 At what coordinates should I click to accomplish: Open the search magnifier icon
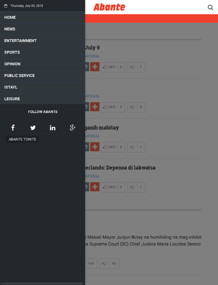(211, 7)
